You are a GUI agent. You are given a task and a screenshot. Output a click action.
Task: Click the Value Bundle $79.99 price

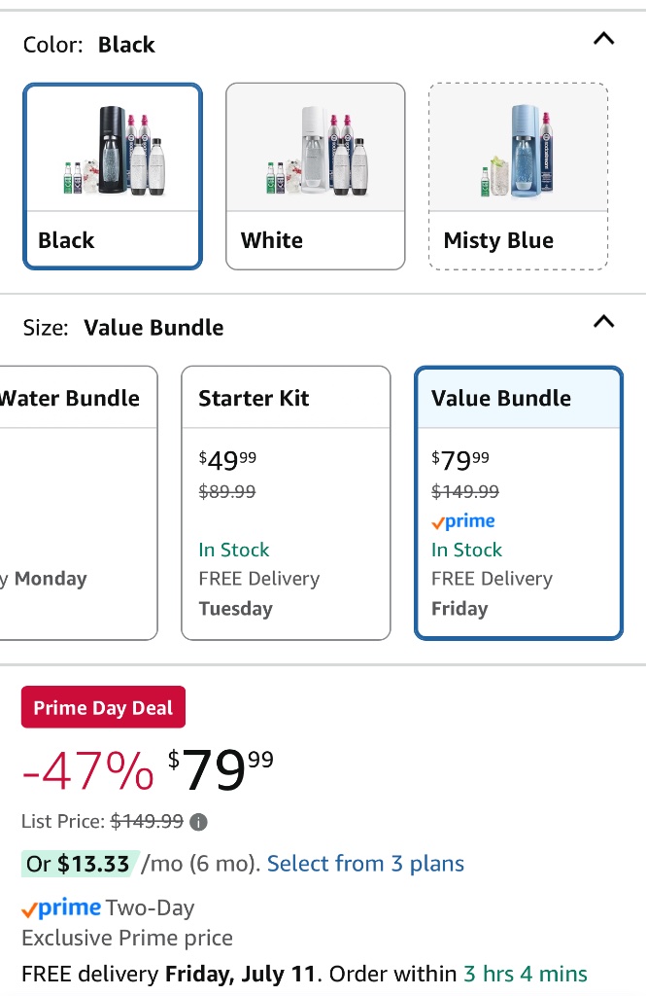click(x=460, y=459)
